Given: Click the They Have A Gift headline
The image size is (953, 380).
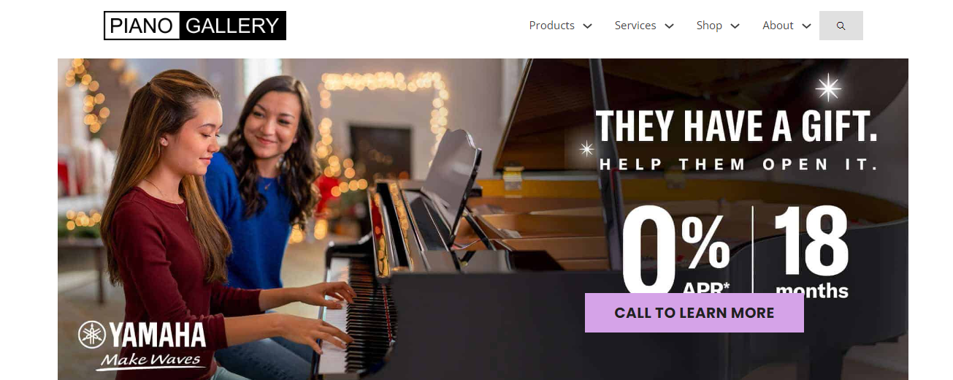Looking at the screenshot, I should click(736, 126).
